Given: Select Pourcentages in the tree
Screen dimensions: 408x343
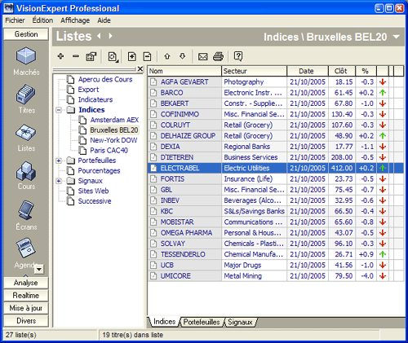Looking at the screenshot, I should pos(99,171).
